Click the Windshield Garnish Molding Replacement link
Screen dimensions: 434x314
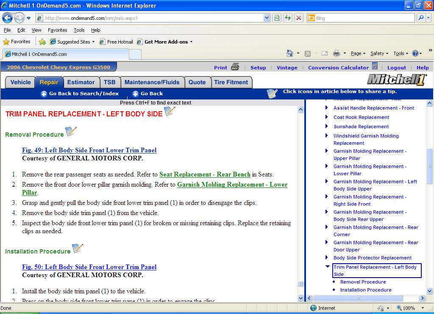click(x=366, y=139)
